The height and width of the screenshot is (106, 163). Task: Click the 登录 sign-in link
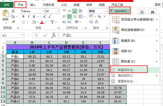(158, 5)
